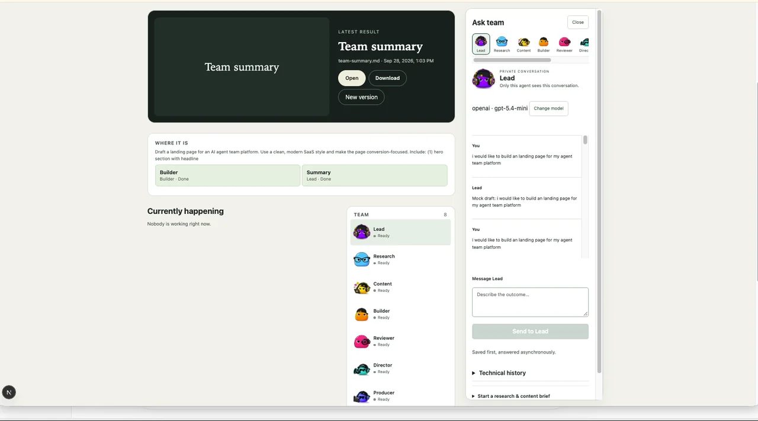Select the Builder name in Team list
758x421 pixels.
coord(381,311)
